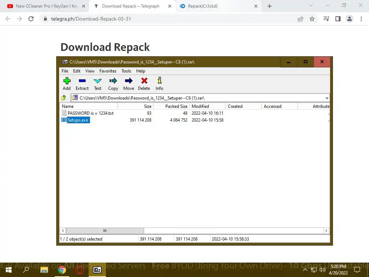
Task: Close the Download Repack Telegraph tab
Action: click(170, 6)
